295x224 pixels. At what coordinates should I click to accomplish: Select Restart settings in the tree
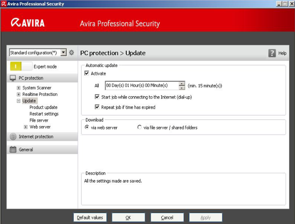point(44,114)
